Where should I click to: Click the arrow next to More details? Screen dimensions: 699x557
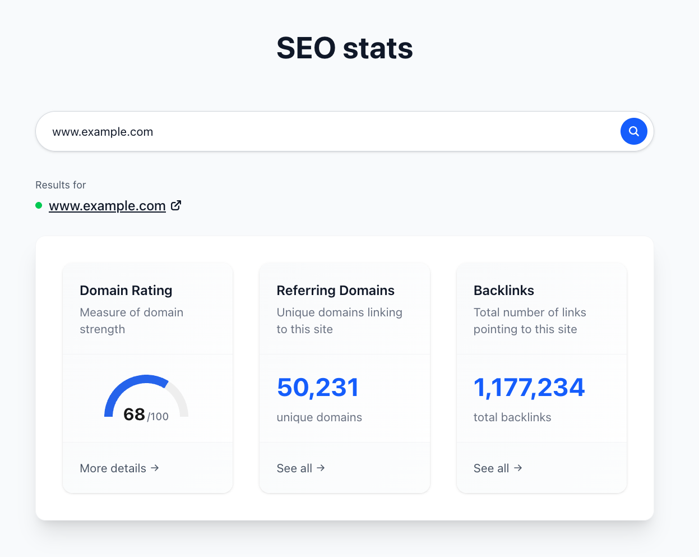pos(155,468)
